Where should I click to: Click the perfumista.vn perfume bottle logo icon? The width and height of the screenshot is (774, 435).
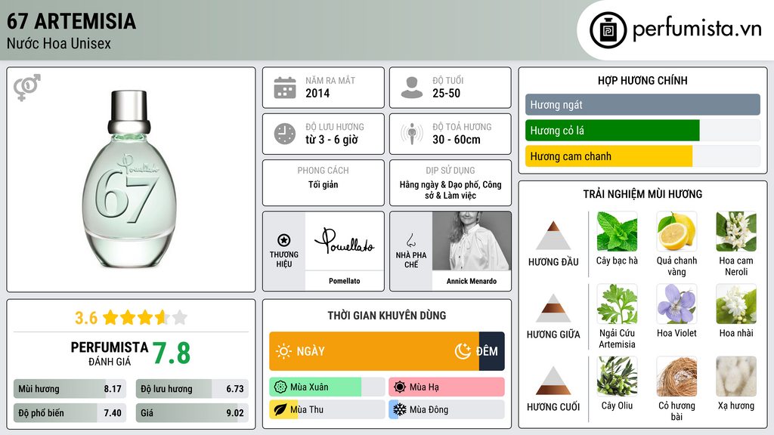(x=608, y=30)
